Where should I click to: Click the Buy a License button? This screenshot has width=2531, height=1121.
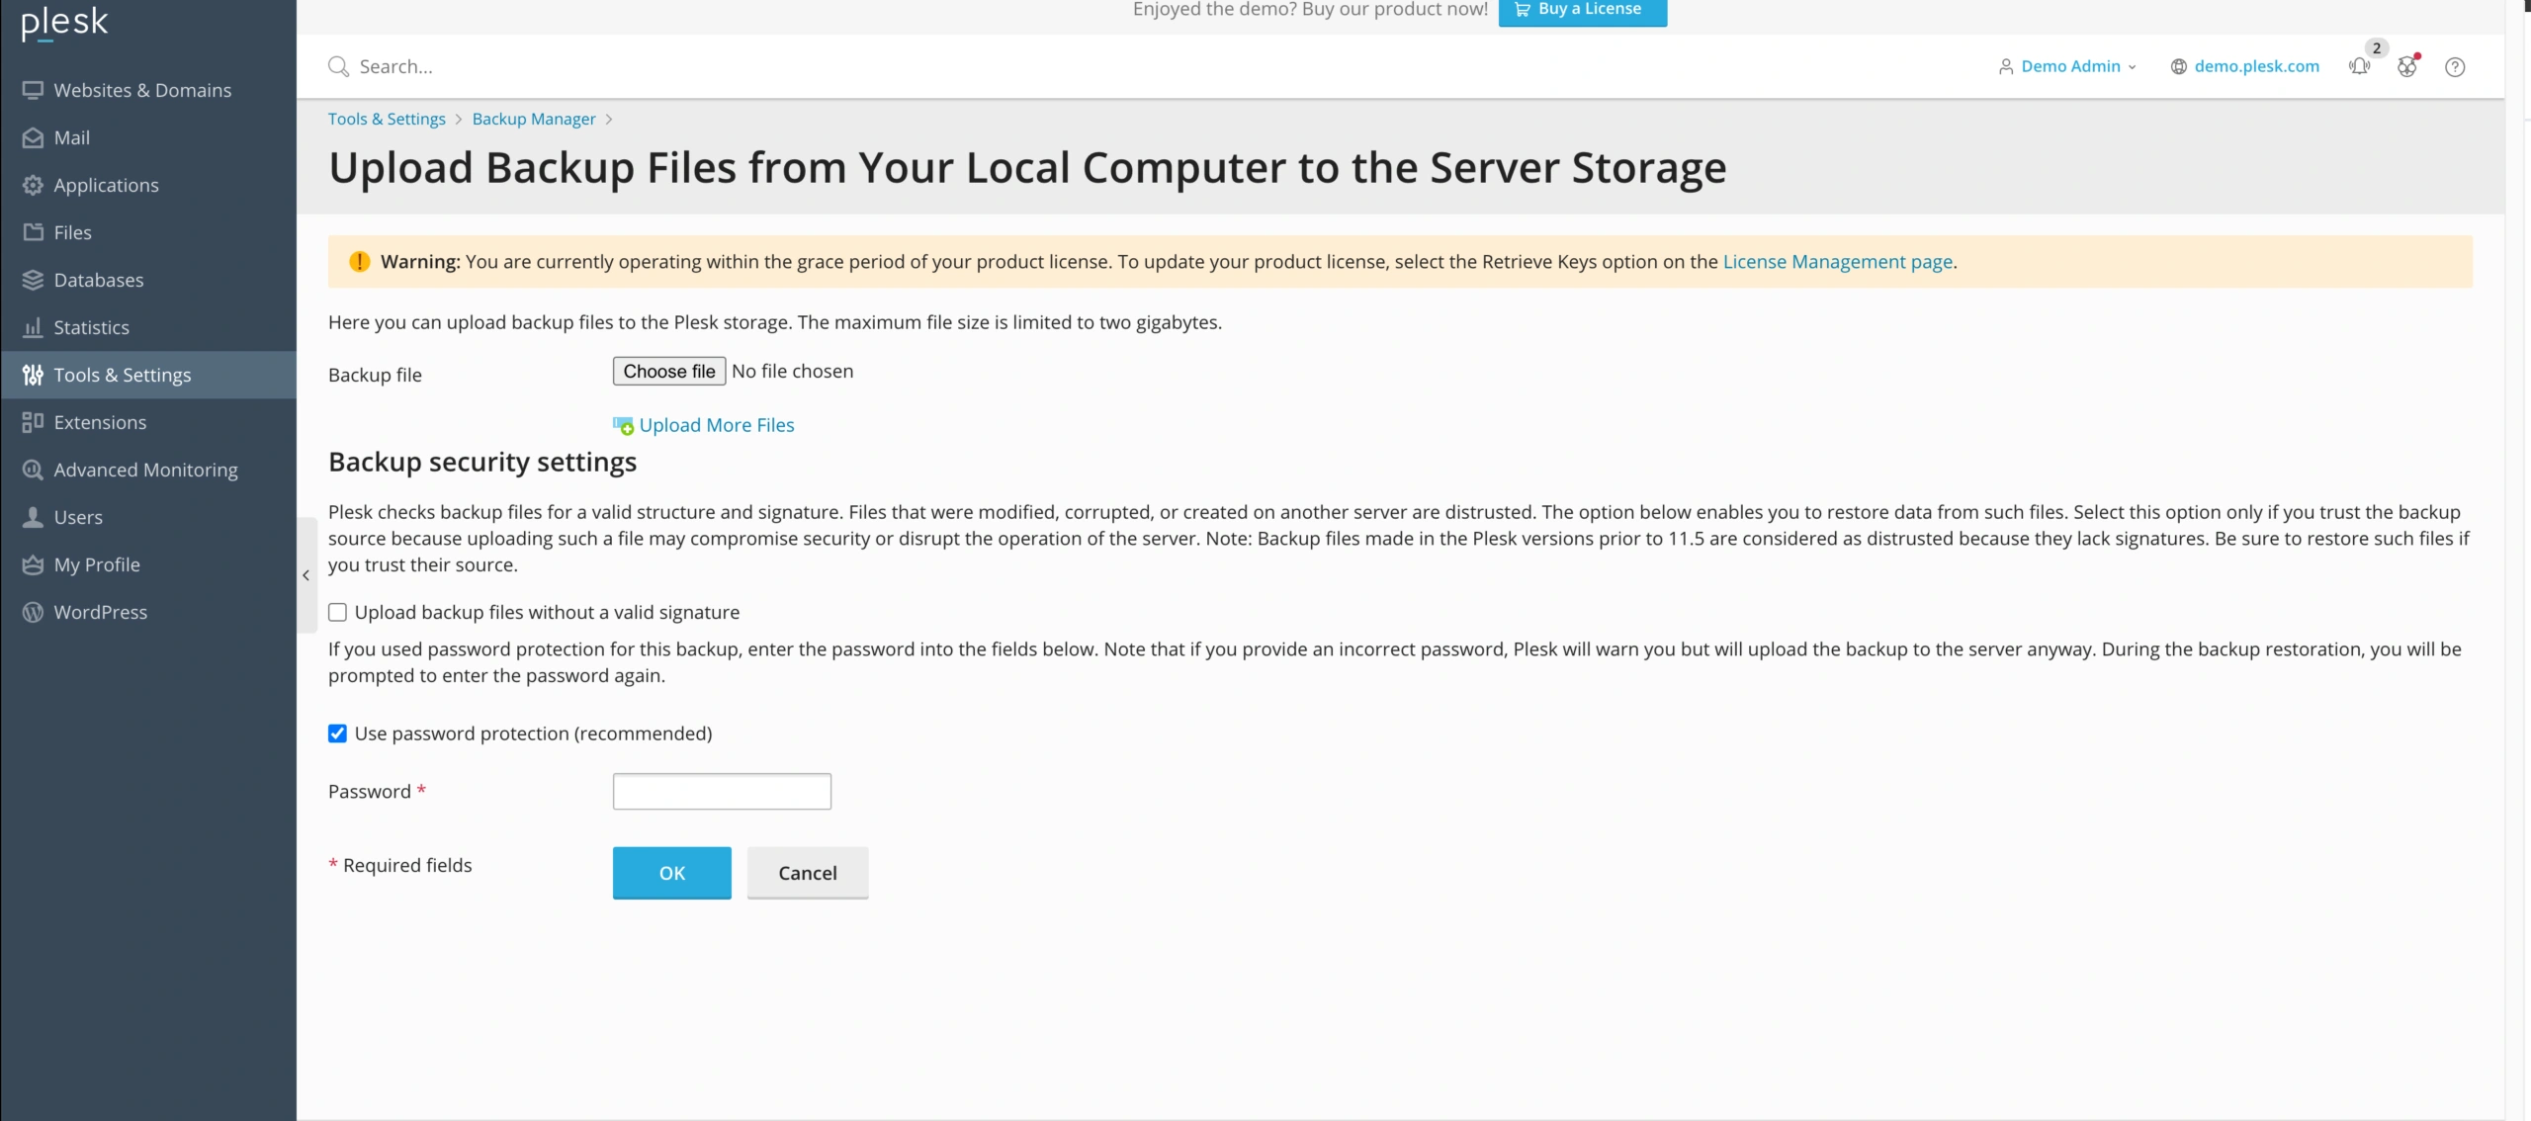point(1583,11)
